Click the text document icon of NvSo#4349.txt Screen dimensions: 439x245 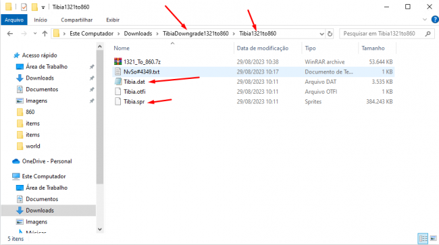pos(118,72)
